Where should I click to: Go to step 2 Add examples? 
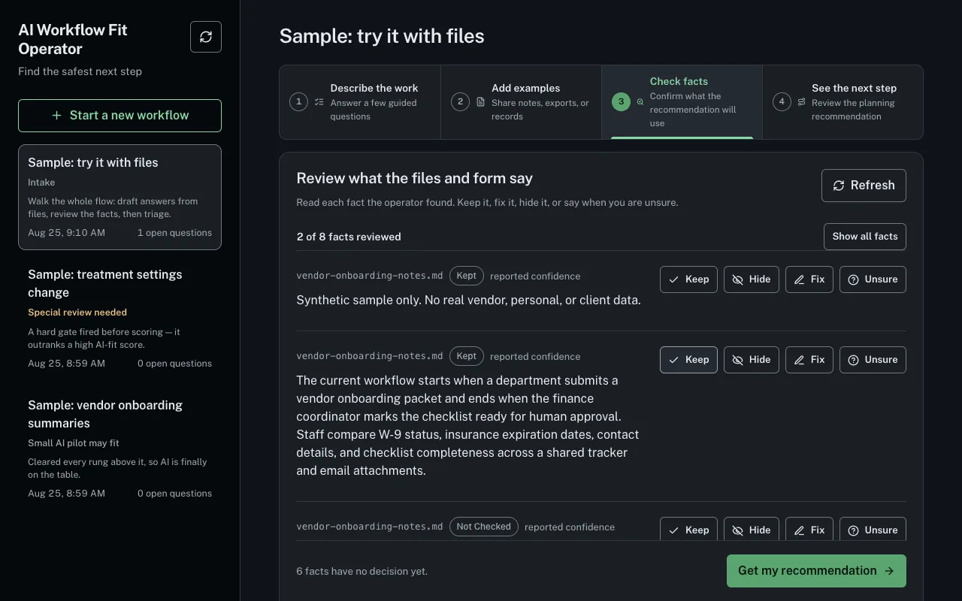[521, 102]
